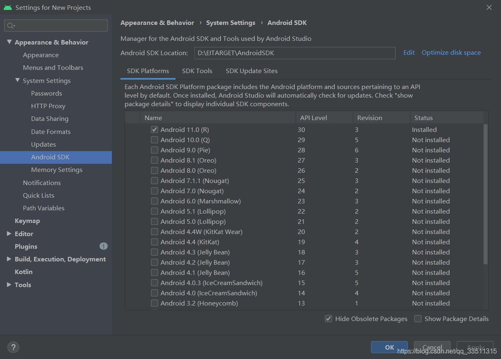This screenshot has height=359, width=501.
Task: Click Android 4.2 (Jelly Bean) row name
Action: click(x=195, y=263)
